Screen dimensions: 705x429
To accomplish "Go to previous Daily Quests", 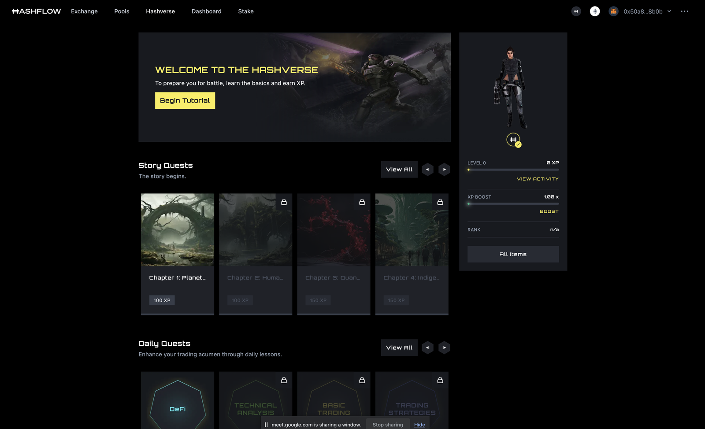I will tap(427, 348).
